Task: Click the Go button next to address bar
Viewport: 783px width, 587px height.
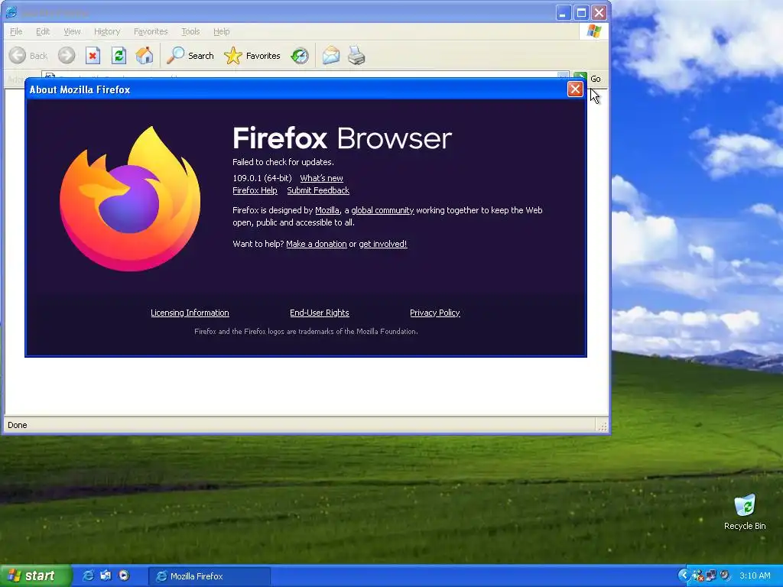Action: click(588, 79)
